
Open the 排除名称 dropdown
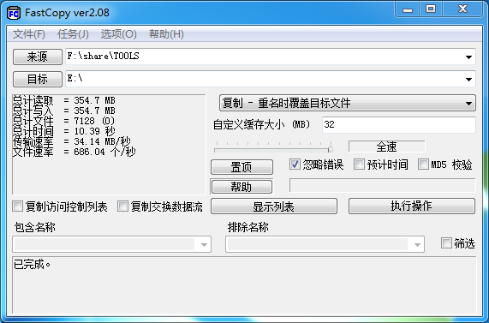[x=325, y=244]
